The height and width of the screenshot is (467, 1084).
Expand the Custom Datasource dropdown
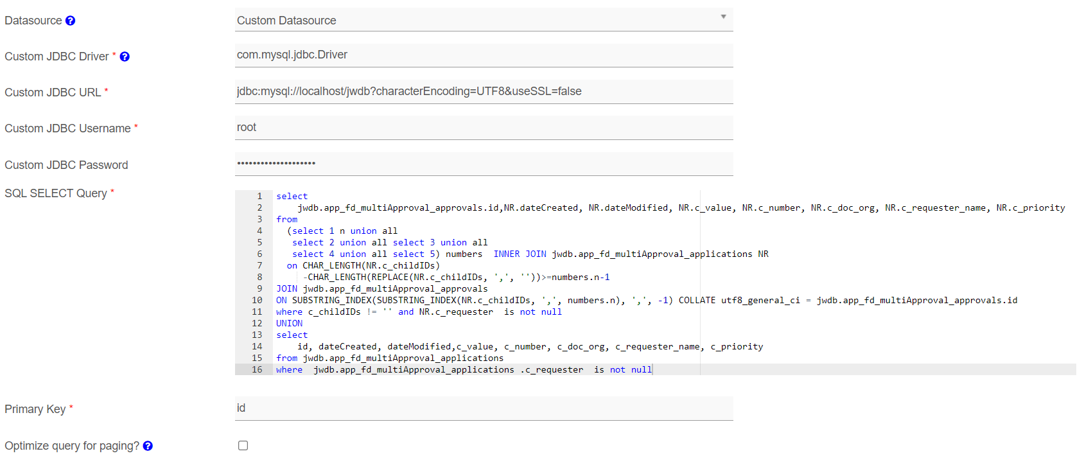[484, 20]
